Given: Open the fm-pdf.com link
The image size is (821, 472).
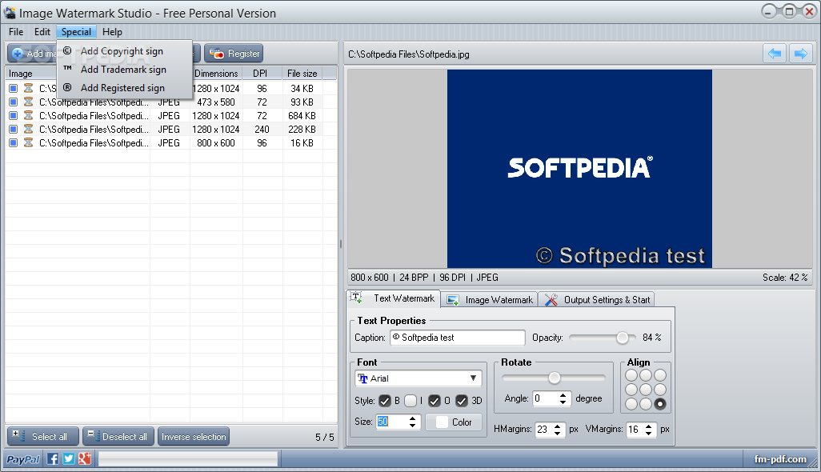Looking at the screenshot, I should pyautogui.click(x=780, y=459).
